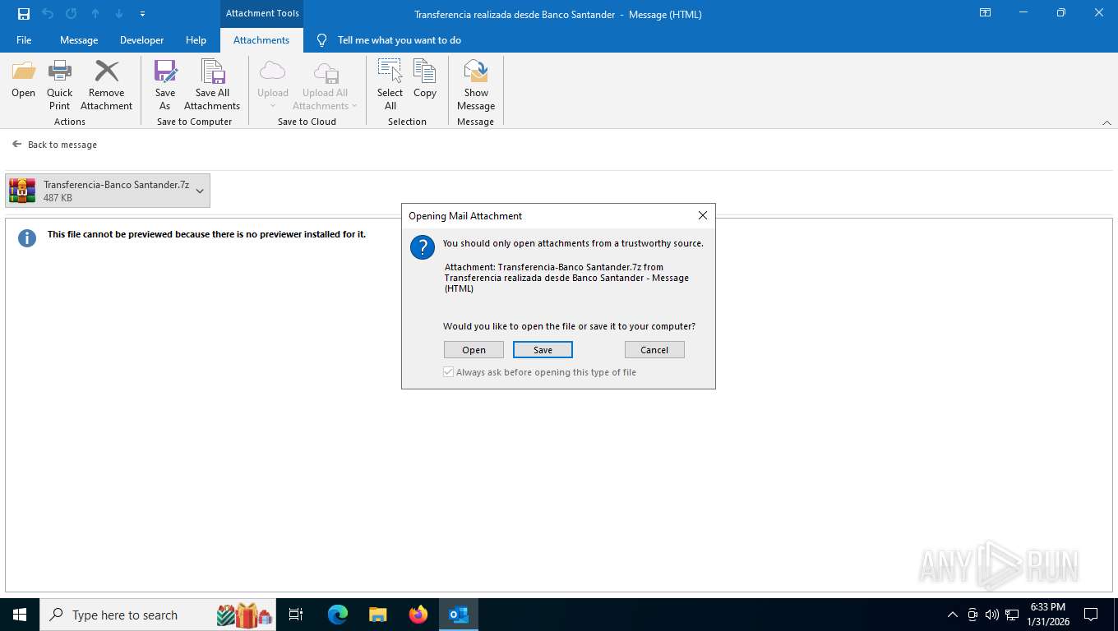The height and width of the screenshot is (631, 1118).
Task: Click Open in the Opening Mail Attachment dialog
Action: click(x=474, y=350)
